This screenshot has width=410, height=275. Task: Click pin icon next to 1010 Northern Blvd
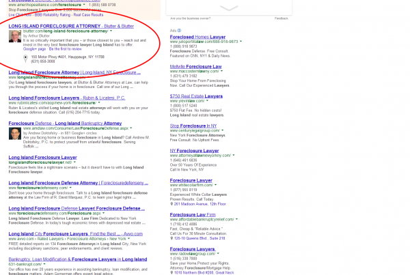point(172,273)
